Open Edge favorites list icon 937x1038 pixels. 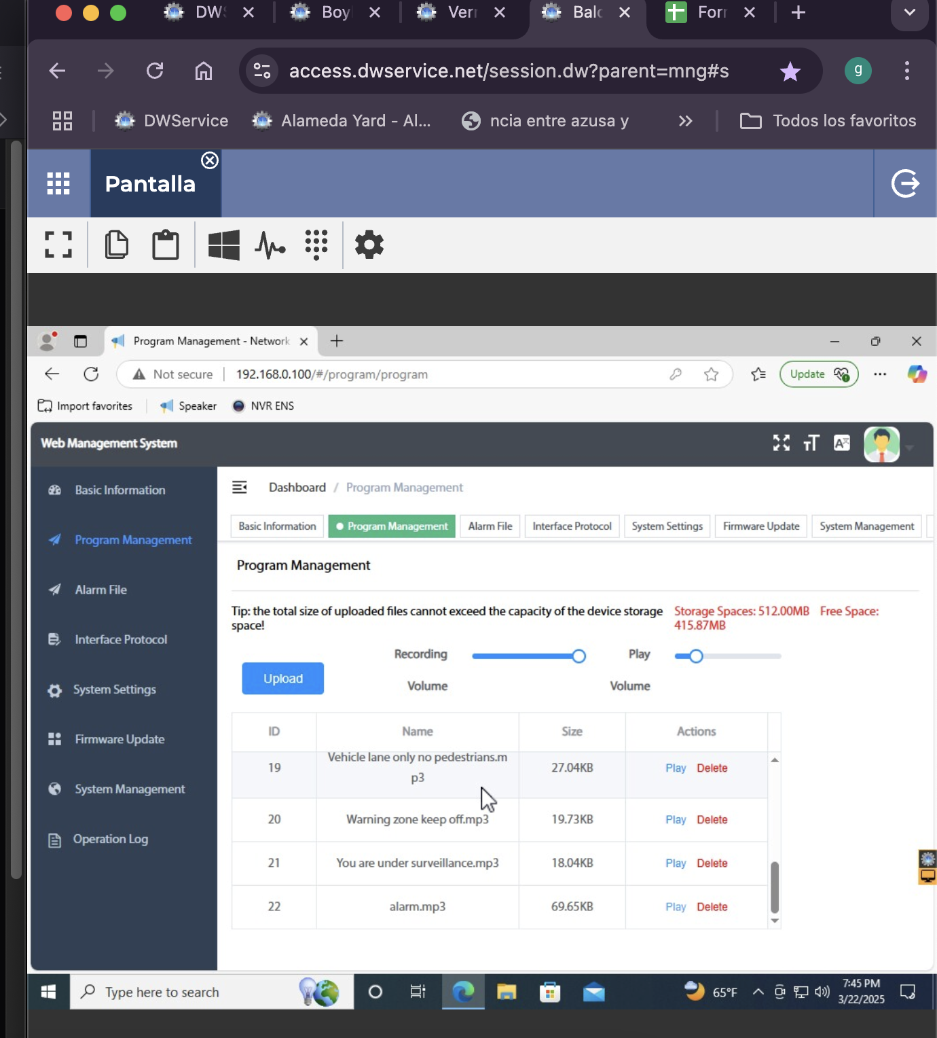[x=758, y=374]
